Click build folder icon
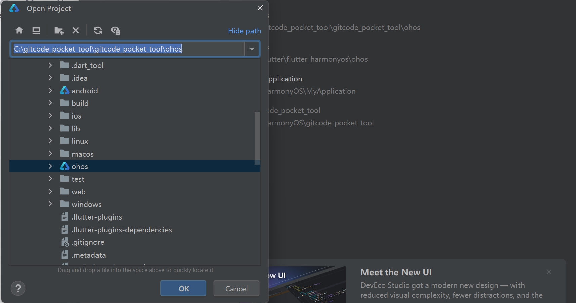The image size is (576, 303). coord(65,103)
